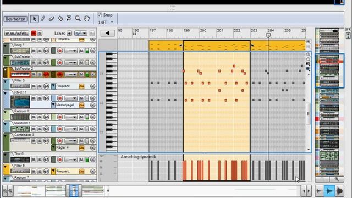352x198 pixels.
Task: Click the man.Aufnb. button
Action: (x=16, y=33)
